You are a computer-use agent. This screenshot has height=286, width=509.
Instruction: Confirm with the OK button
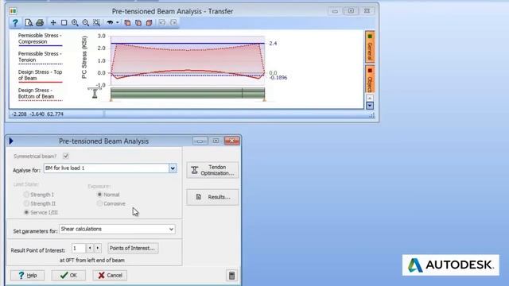68,276
